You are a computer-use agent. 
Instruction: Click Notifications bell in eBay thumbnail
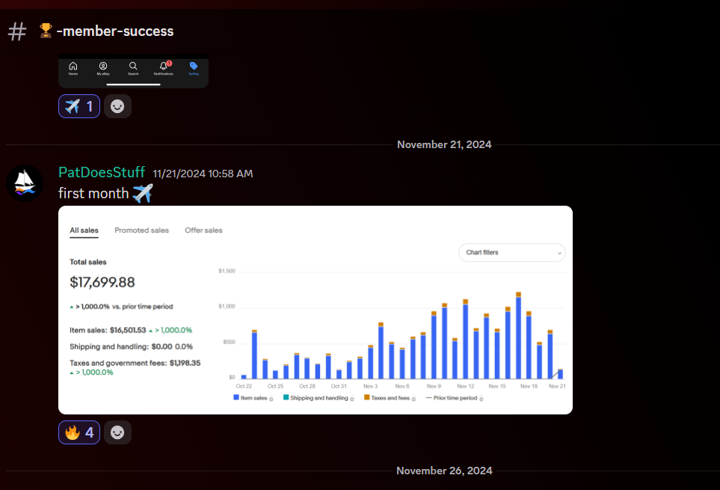tap(164, 68)
